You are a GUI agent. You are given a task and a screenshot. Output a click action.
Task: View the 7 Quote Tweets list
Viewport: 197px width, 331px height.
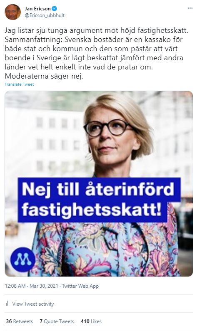(x=57, y=321)
